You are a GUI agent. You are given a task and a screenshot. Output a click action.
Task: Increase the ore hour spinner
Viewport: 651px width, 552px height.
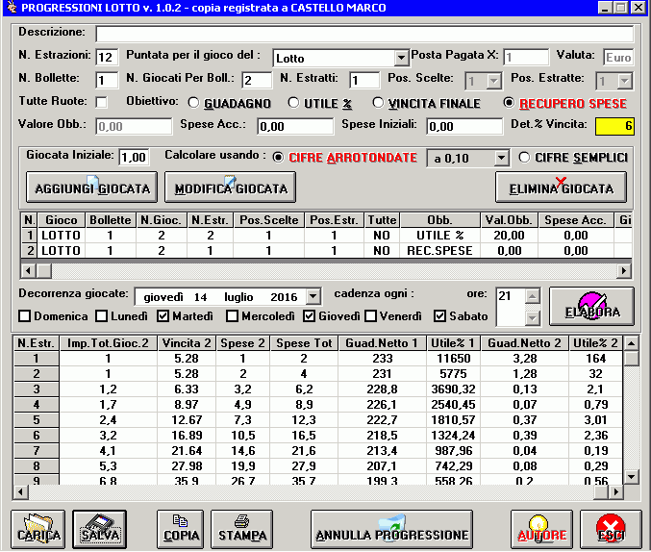(533, 296)
